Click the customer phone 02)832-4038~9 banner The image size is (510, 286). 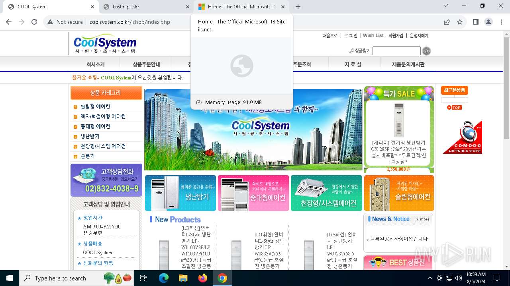point(106,180)
